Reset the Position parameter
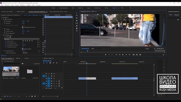181x102 pixels. 43,21
